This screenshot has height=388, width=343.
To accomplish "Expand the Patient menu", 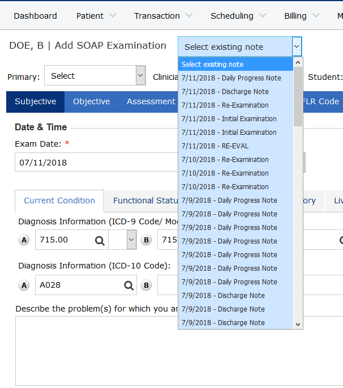I will point(96,16).
